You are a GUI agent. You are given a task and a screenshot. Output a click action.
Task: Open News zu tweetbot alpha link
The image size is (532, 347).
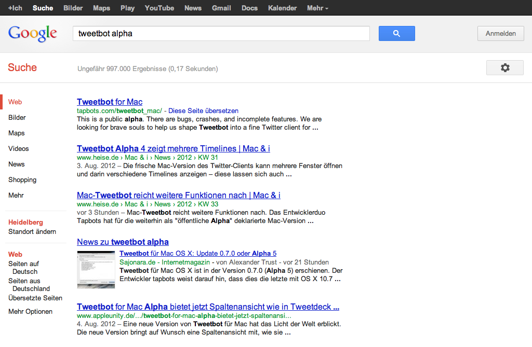click(x=123, y=242)
